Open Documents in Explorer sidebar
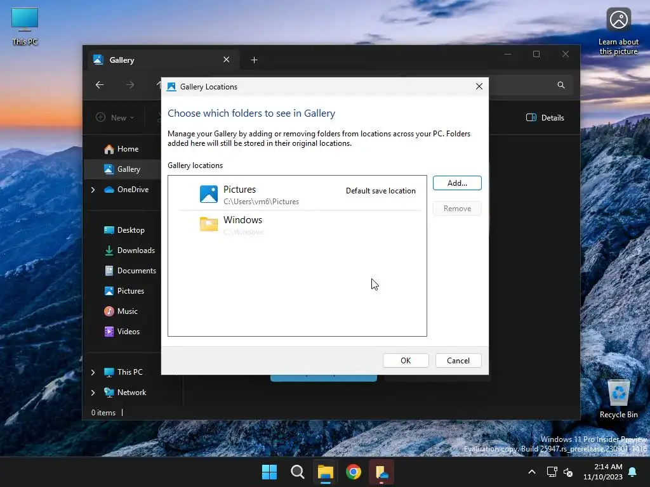 coord(130,271)
